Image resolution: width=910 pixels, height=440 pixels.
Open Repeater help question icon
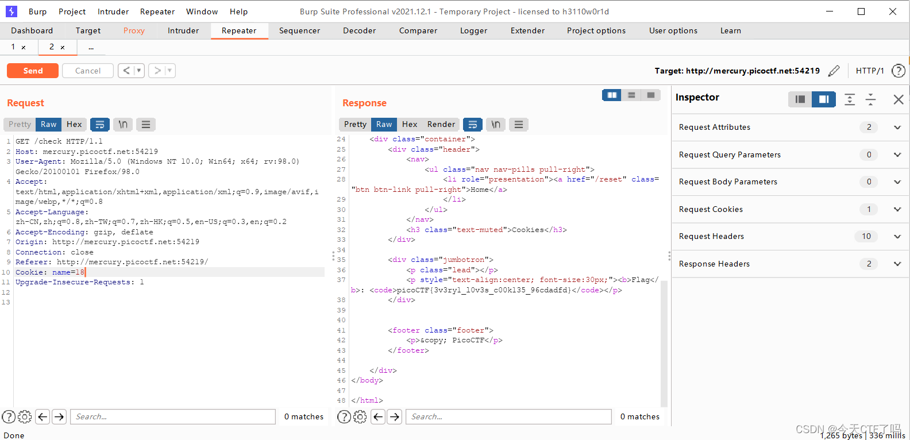pos(898,71)
